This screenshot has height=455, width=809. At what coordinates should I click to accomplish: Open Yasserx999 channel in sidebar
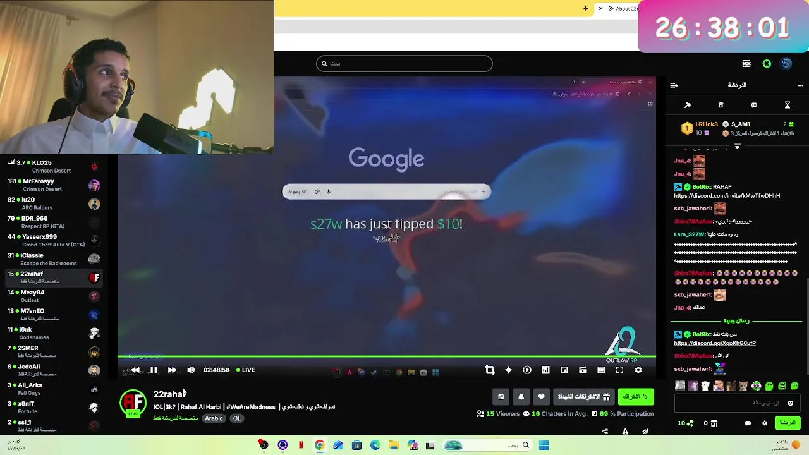pyautogui.click(x=54, y=241)
